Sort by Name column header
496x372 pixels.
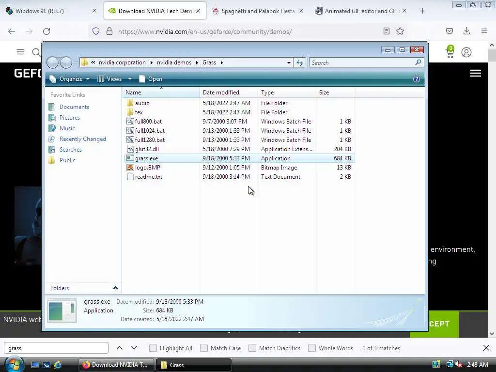coord(161,93)
